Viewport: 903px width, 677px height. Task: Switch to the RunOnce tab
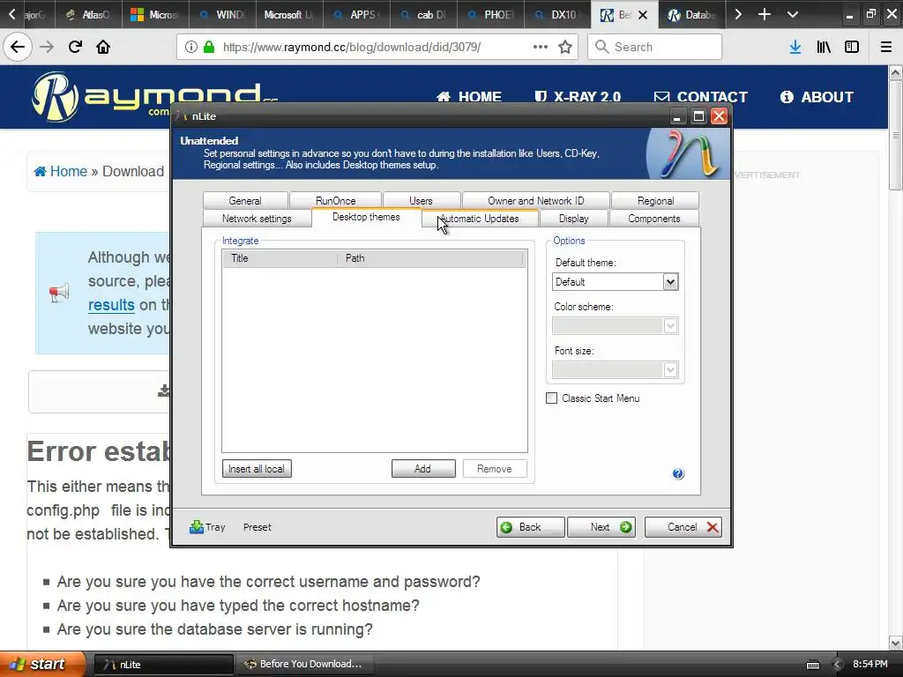(x=335, y=200)
